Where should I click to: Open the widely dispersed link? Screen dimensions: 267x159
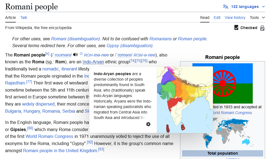coord(38,104)
